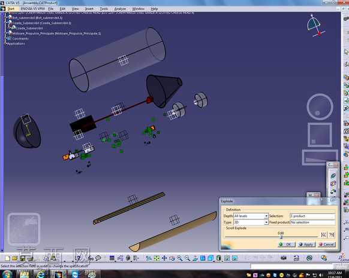This screenshot has width=349, height=278.
Task: Click Cancel in the Explode dialog
Action: click(x=327, y=245)
